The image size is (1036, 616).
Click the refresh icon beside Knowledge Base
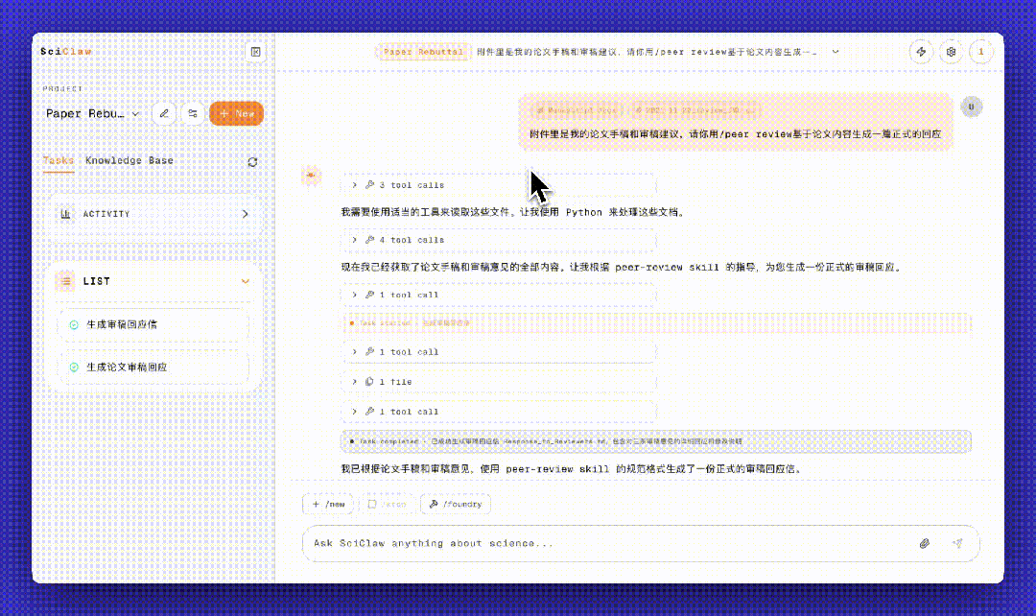(252, 161)
